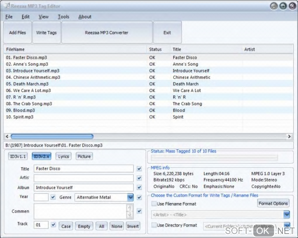Viewport: 298px width, 238px height.
Task: Toggle the Year field checkbox
Action: point(53,197)
